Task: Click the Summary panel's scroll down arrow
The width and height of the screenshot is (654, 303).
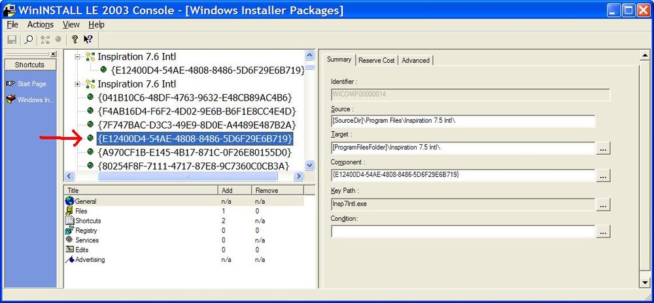Action: (645, 283)
